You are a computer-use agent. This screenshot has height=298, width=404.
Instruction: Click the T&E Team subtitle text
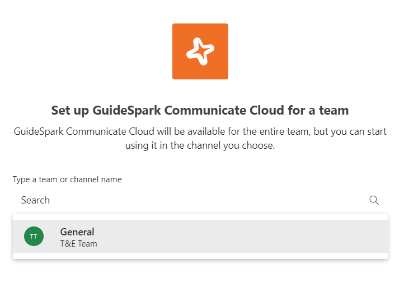78,244
